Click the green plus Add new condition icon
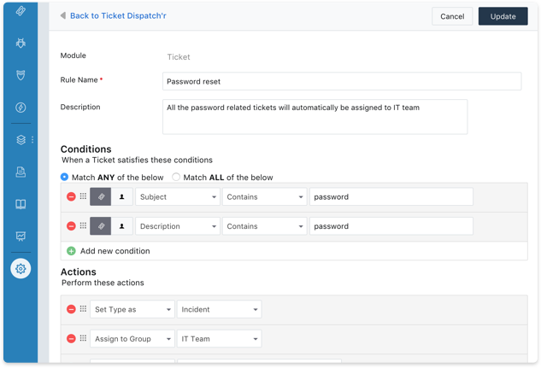The image size is (541, 368). (71, 251)
